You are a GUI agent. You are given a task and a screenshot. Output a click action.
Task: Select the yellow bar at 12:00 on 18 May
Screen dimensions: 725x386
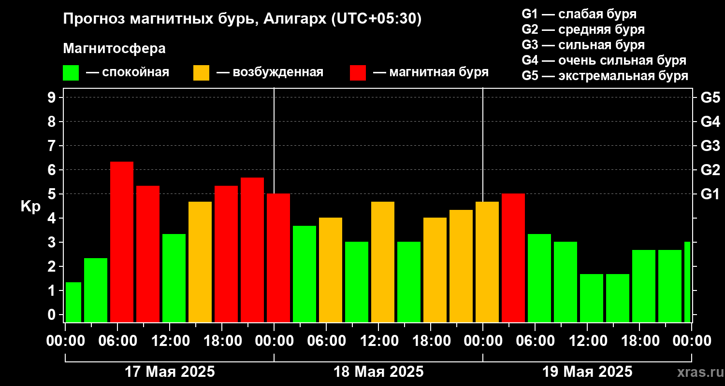(383, 262)
